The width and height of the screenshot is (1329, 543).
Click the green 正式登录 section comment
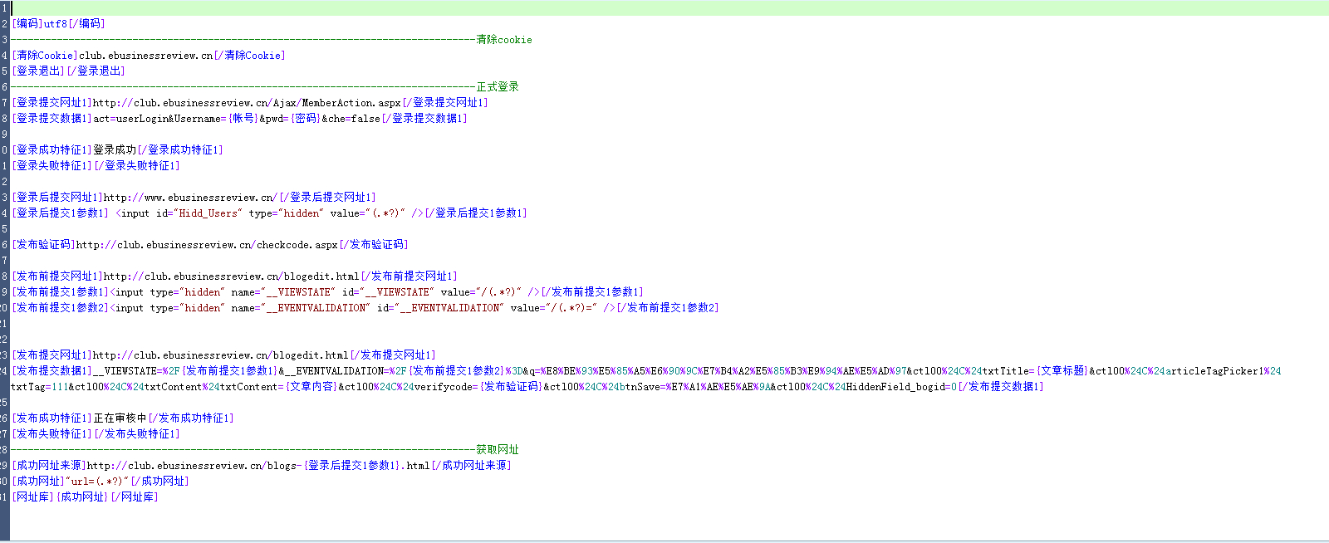pyautogui.click(x=497, y=87)
